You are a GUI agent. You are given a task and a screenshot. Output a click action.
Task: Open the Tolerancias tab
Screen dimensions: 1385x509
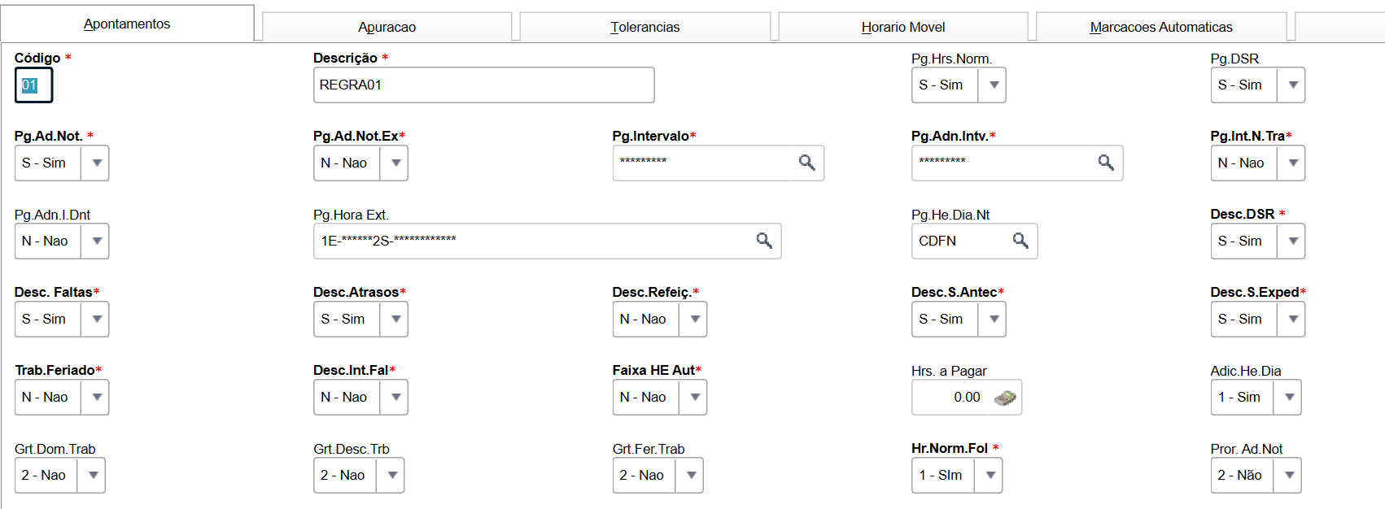(x=645, y=27)
